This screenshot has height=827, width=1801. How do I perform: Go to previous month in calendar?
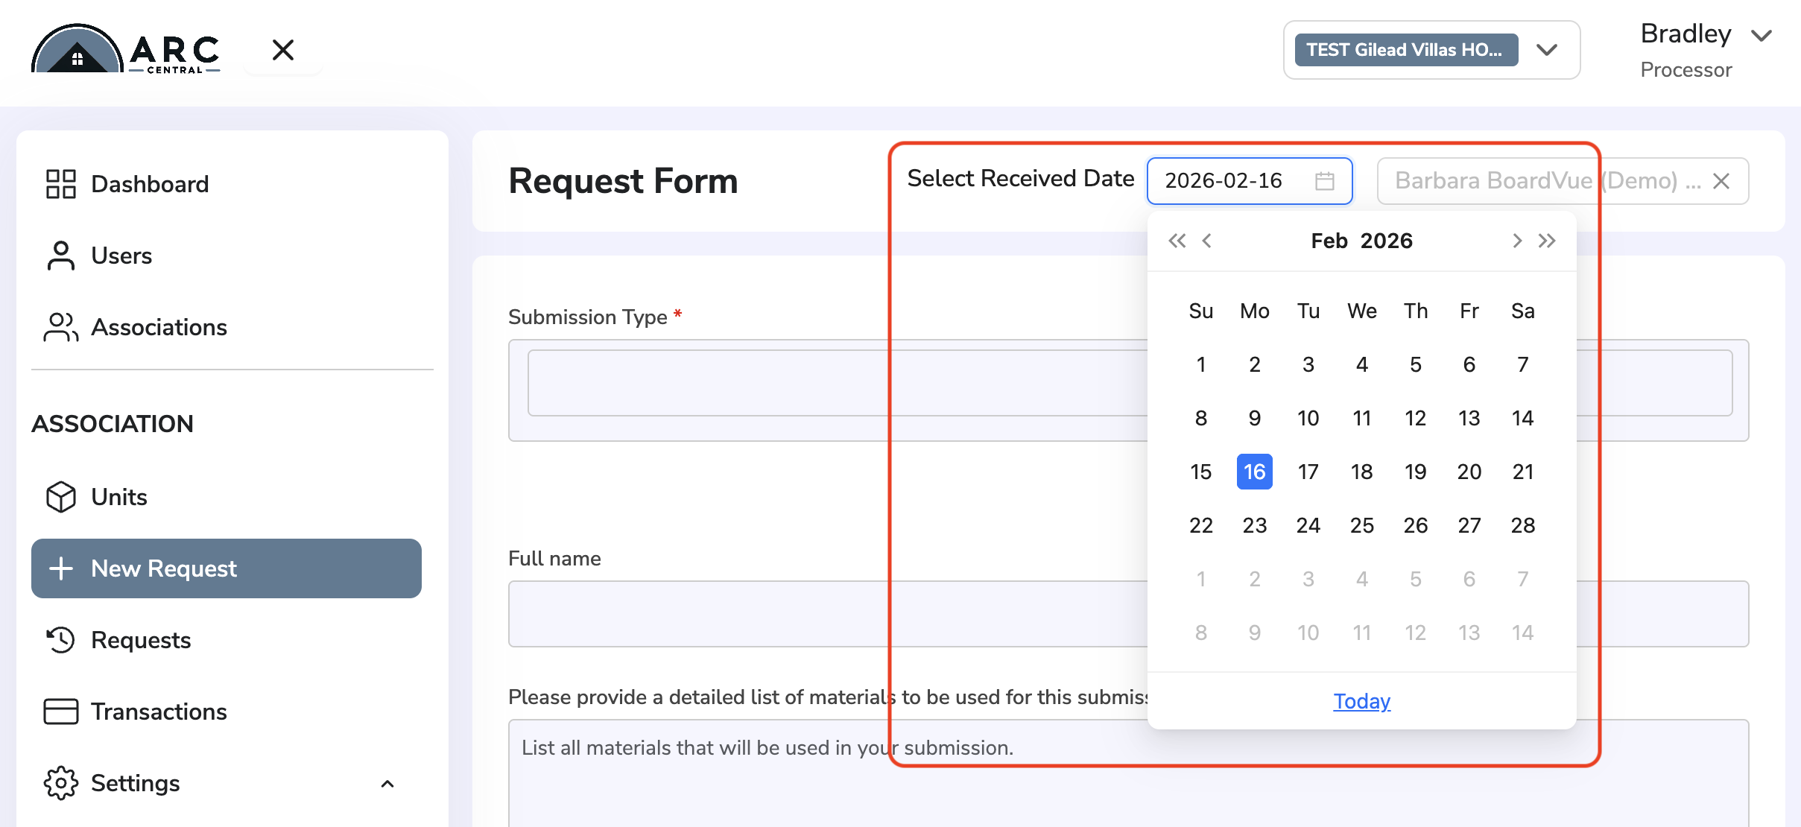click(1207, 241)
